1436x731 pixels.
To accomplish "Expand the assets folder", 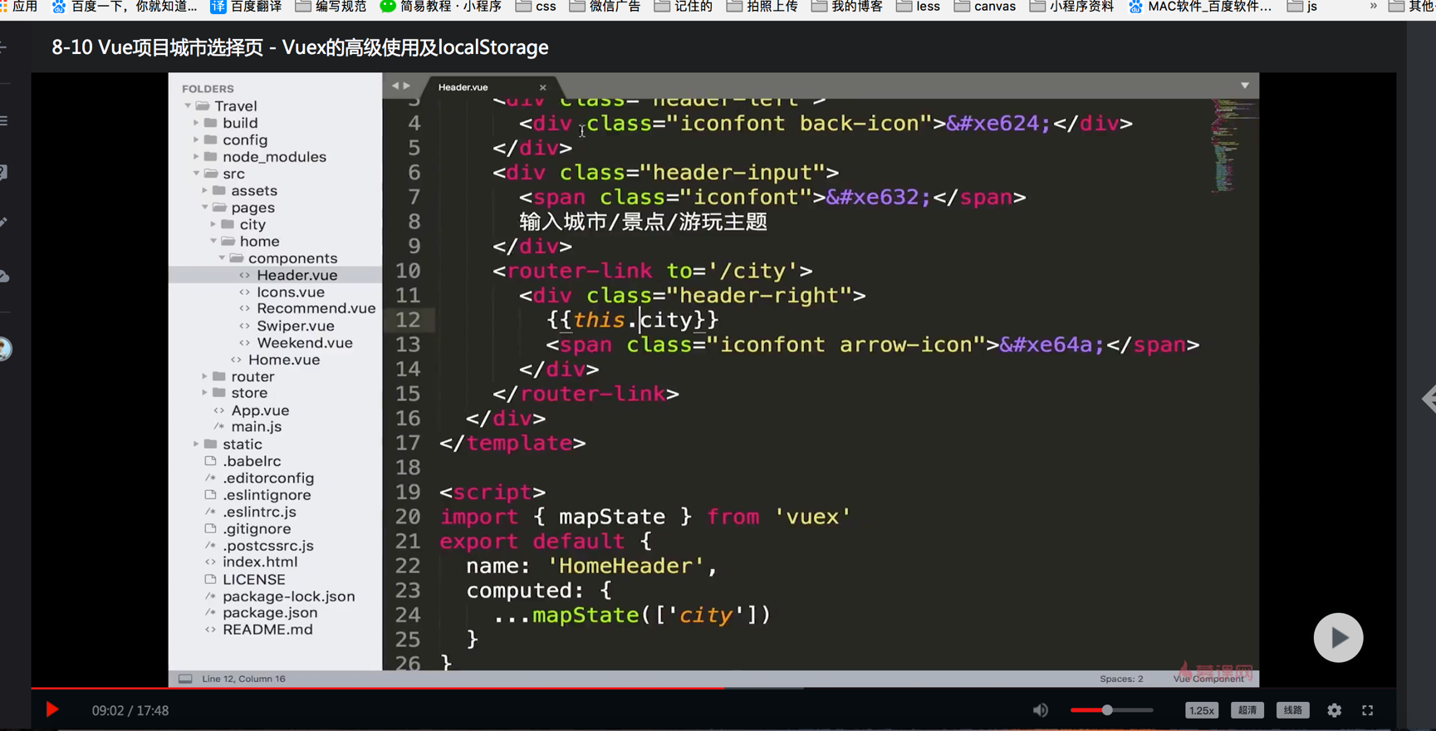I will coord(204,191).
